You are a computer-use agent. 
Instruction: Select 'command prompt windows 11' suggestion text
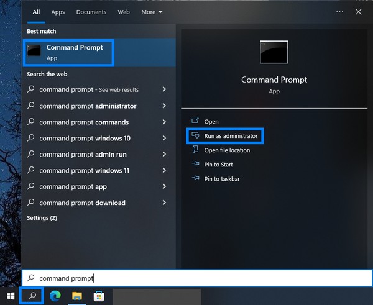click(x=84, y=171)
